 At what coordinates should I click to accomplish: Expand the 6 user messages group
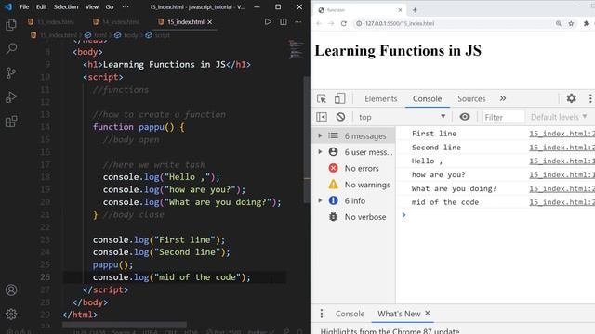tap(320, 152)
